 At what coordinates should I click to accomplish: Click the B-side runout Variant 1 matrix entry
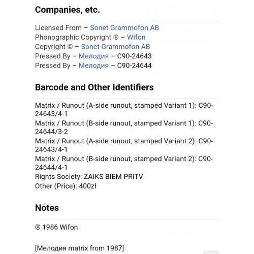coord(124,128)
